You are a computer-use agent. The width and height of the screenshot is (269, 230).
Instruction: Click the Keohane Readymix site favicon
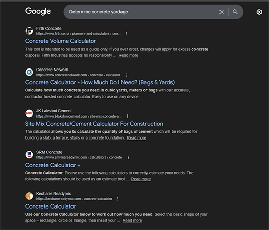(x=29, y=196)
